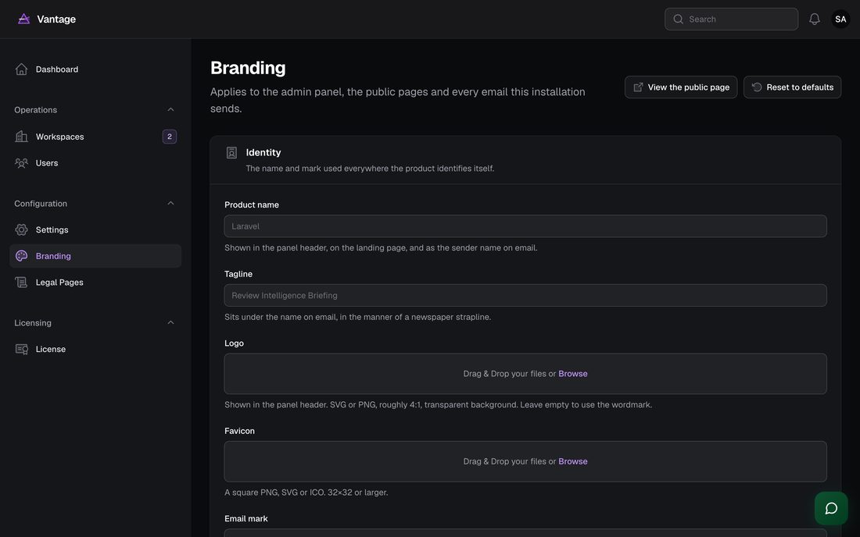
Task: Click 'A square PNG, SVG or ICO' hint
Action: tap(306, 493)
